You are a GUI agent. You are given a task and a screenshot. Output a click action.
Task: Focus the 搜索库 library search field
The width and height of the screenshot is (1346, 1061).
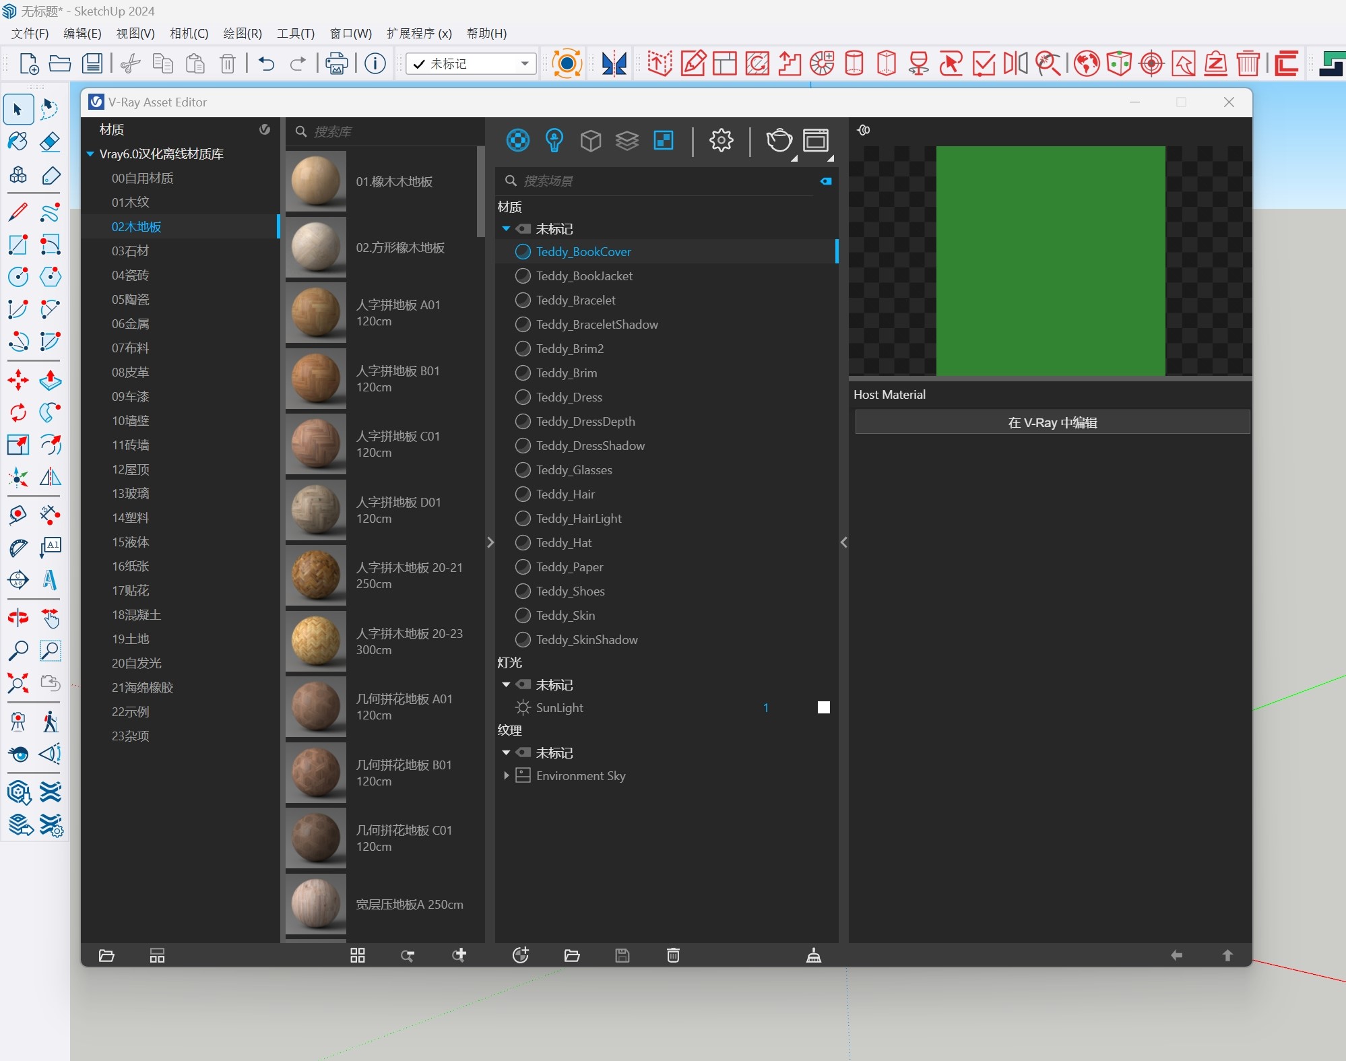coord(385,132)
